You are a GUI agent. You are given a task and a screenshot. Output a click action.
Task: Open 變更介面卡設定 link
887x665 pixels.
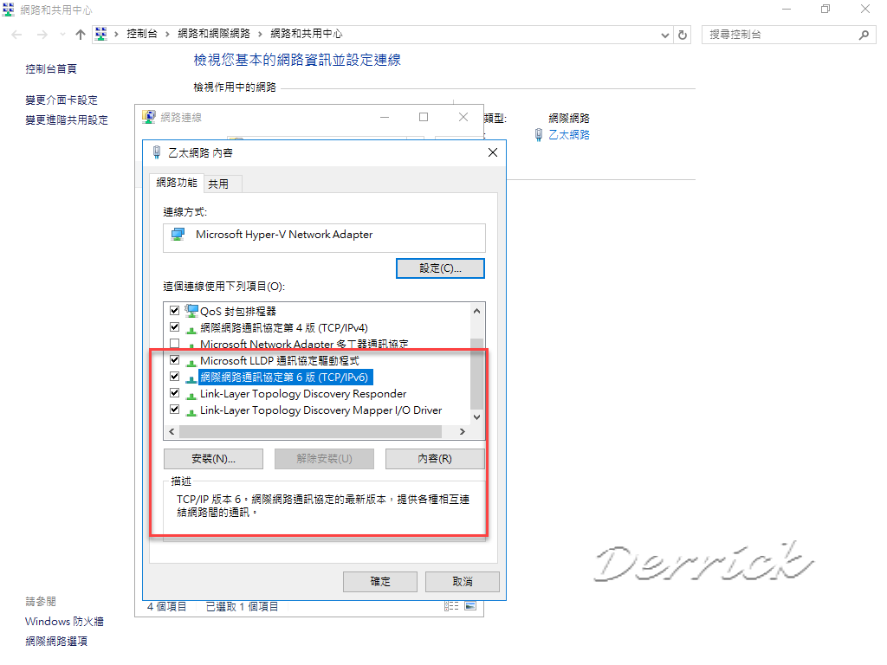pos(62,100)
